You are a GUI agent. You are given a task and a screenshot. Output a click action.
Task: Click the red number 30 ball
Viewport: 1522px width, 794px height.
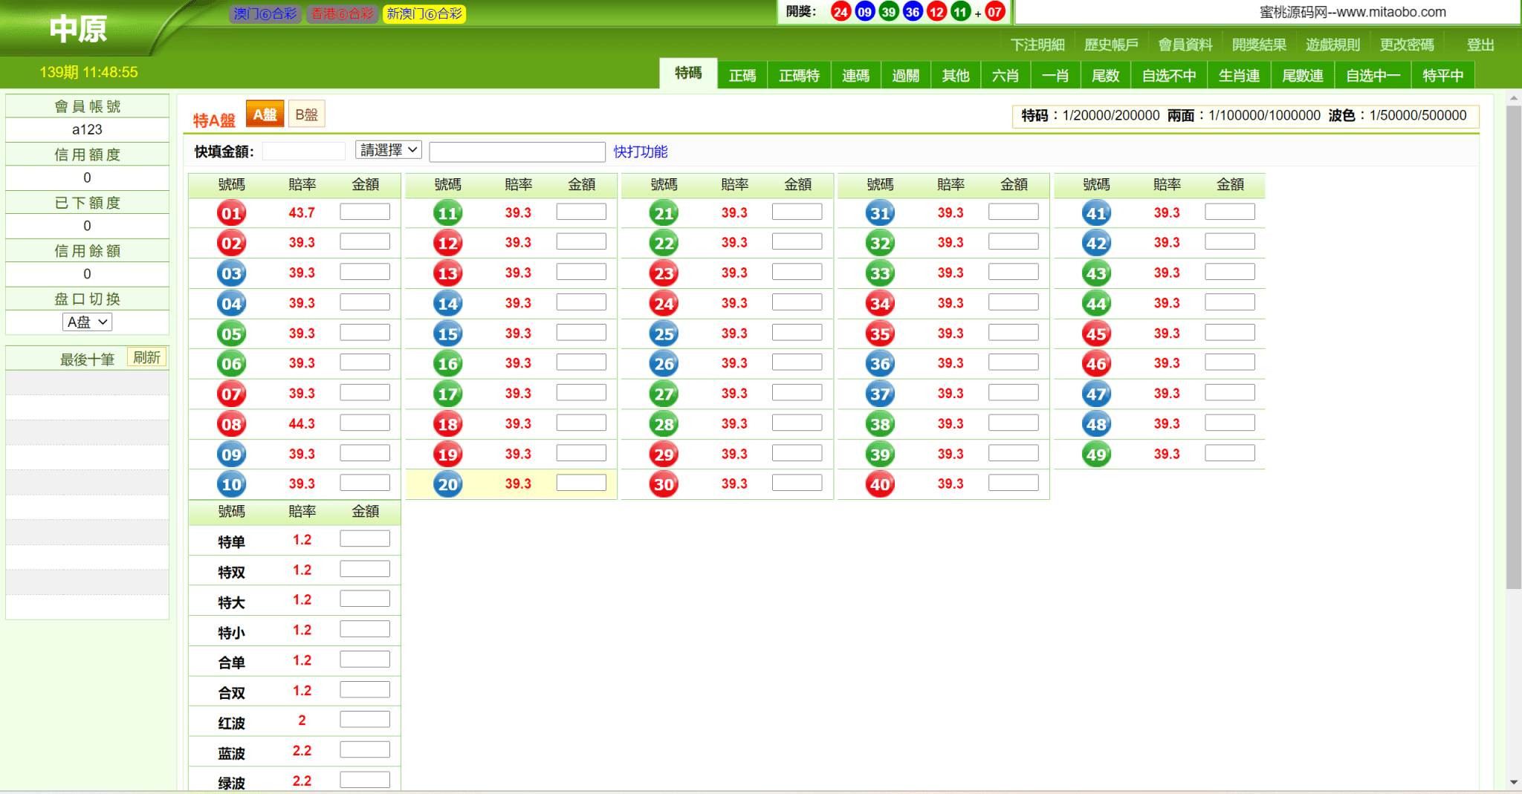(664, 485)
